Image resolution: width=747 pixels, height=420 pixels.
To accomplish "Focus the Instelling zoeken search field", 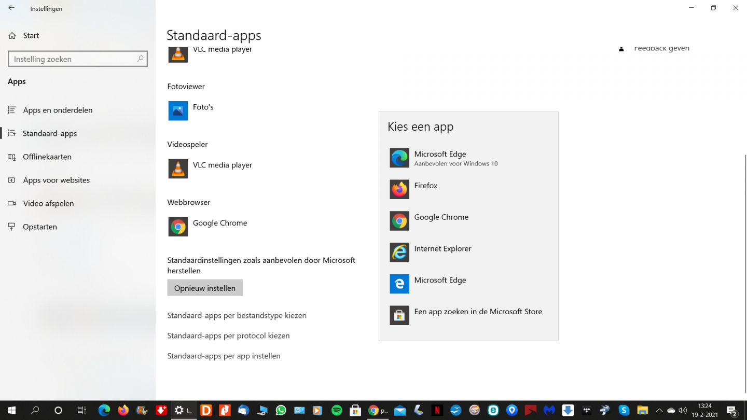I will [78, 59].
